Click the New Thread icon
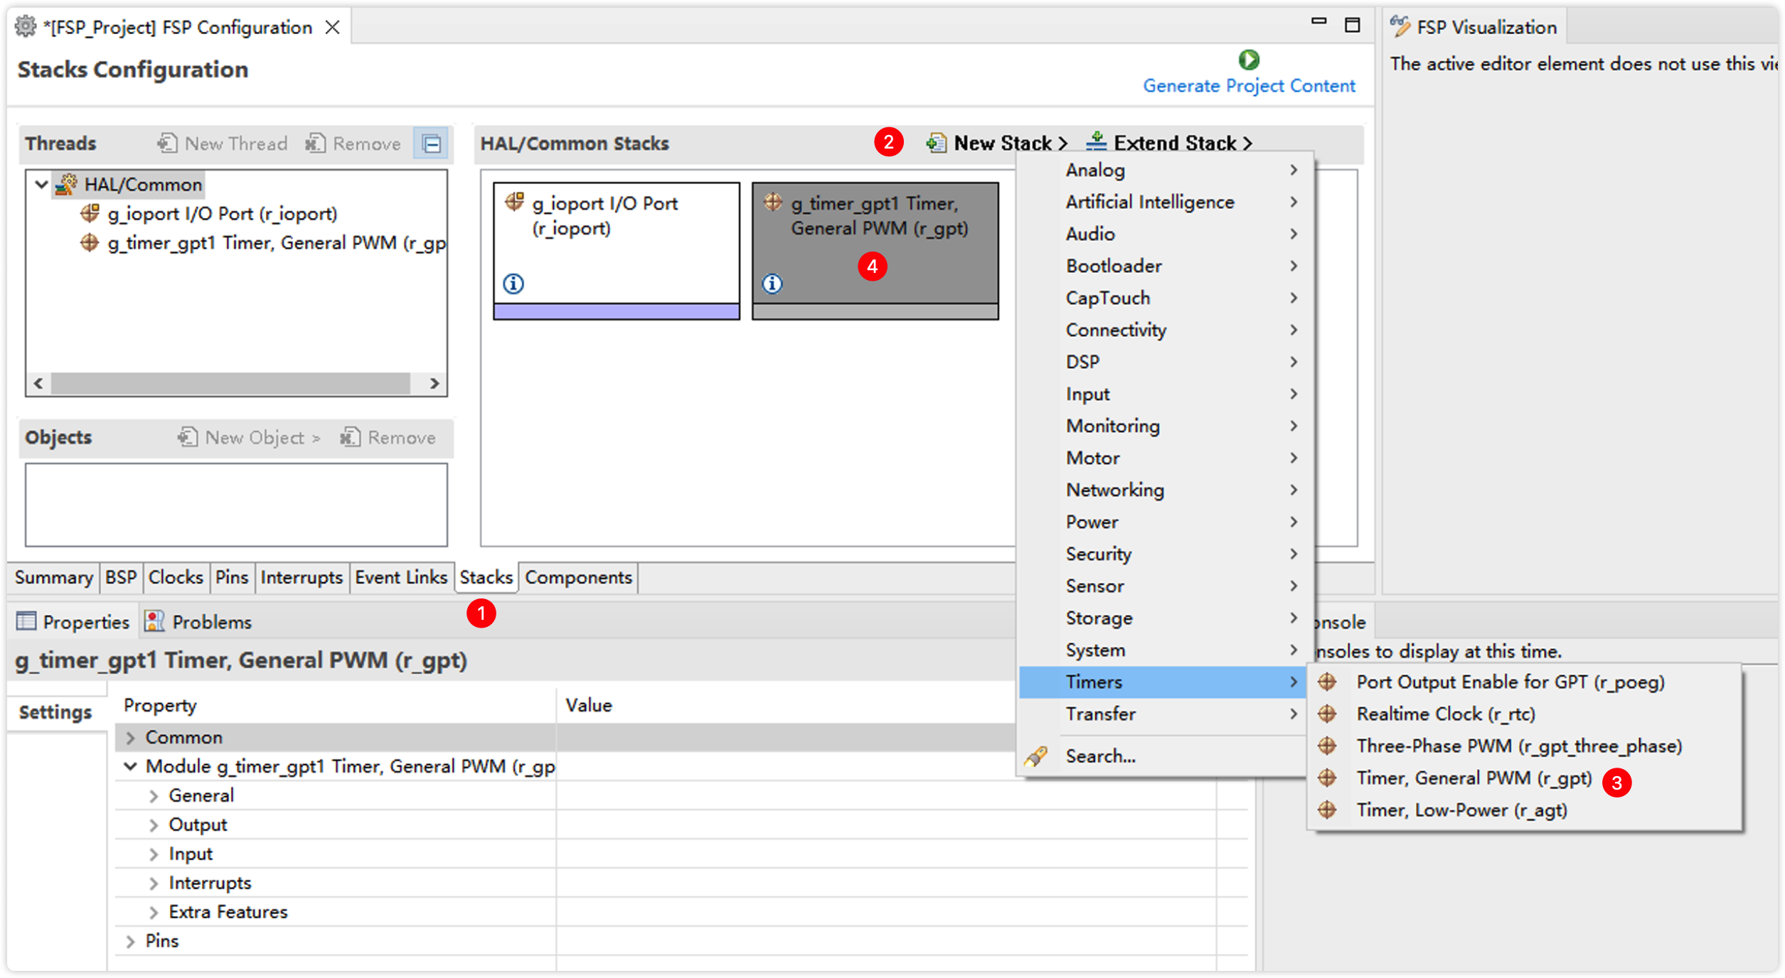The image size is (1785, 978). click(168, 143)
